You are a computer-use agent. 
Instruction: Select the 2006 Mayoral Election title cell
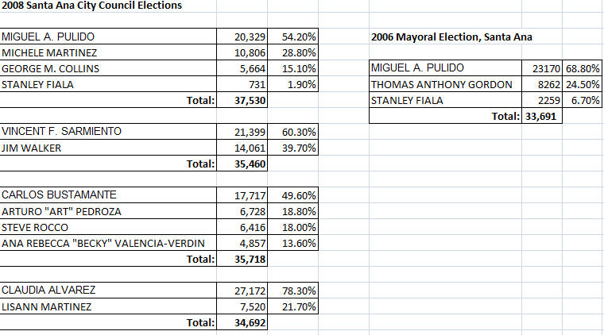(x=451, y=37)
